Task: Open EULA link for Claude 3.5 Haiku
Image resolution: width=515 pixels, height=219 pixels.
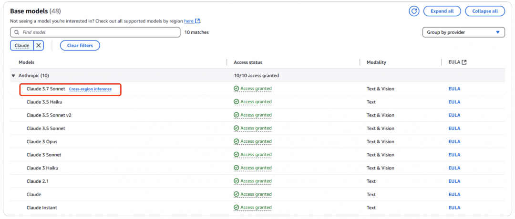Action: (x=454, y=102)
